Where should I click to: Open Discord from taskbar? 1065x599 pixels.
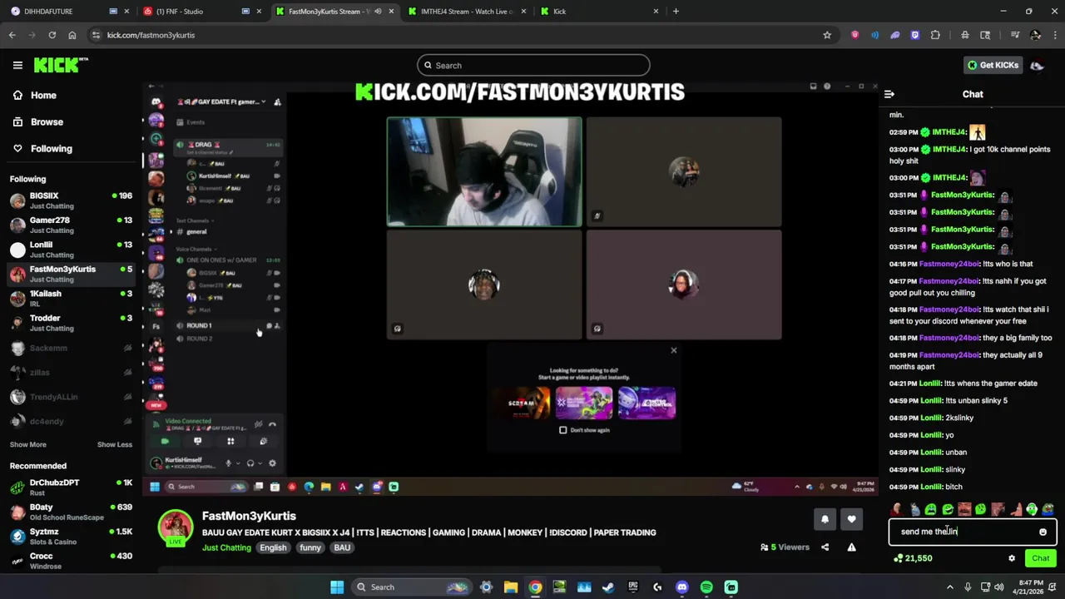[x=682, y=587]
